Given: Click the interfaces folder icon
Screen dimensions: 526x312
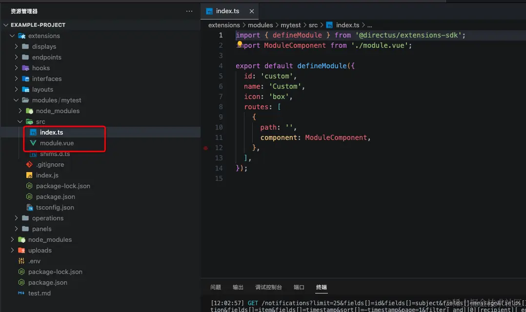Looking at the screenshot, I should point(25,79).
